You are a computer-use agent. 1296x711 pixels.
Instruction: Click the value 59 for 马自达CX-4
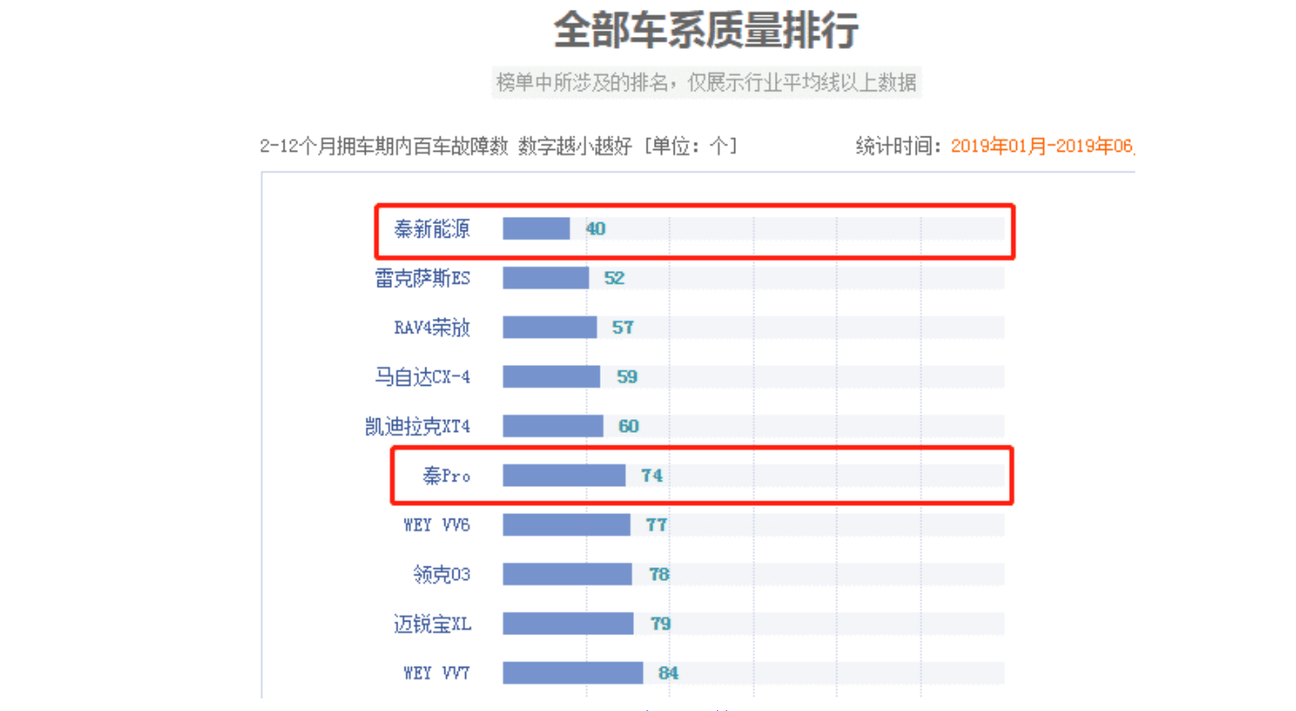(x=627, y=377)
